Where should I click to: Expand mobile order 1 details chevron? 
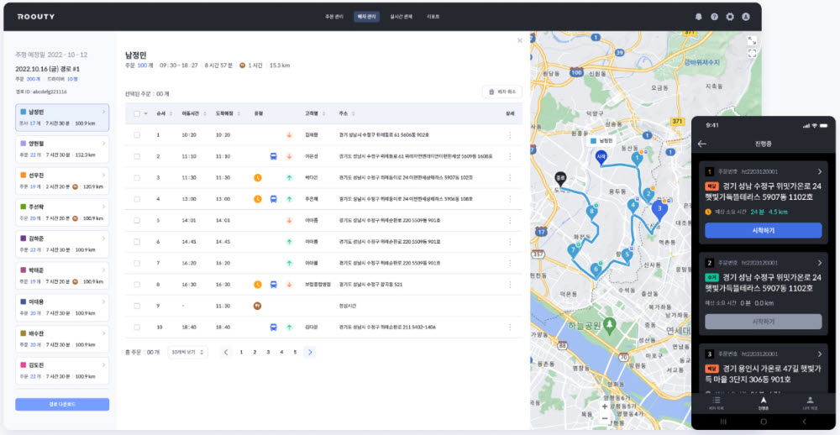coord(820,170)
